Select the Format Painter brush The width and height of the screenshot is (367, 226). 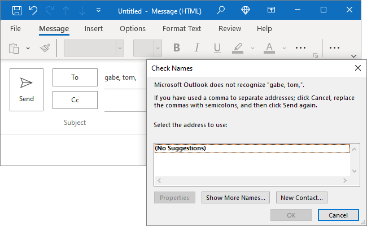click(45, 48)
